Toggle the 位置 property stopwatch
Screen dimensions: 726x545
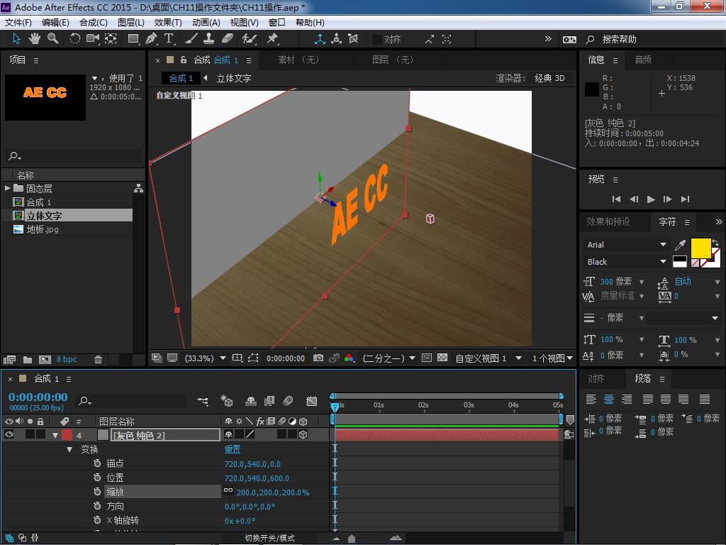pos(97,478)
